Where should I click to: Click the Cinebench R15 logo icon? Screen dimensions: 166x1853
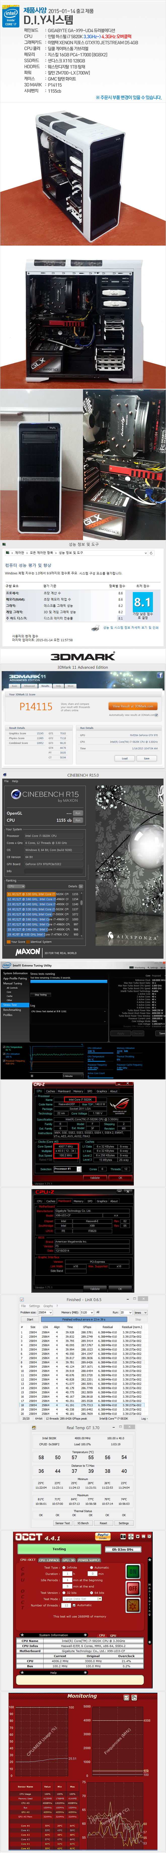pyautogui.click(x=16, y=795)
